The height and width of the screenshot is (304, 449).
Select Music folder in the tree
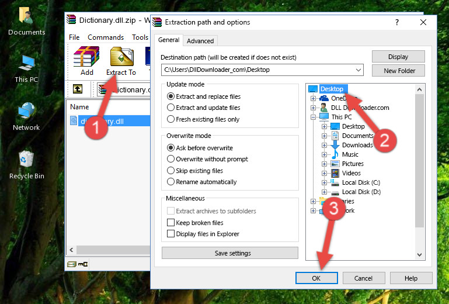pyautogui.click(x=350, y=154)
